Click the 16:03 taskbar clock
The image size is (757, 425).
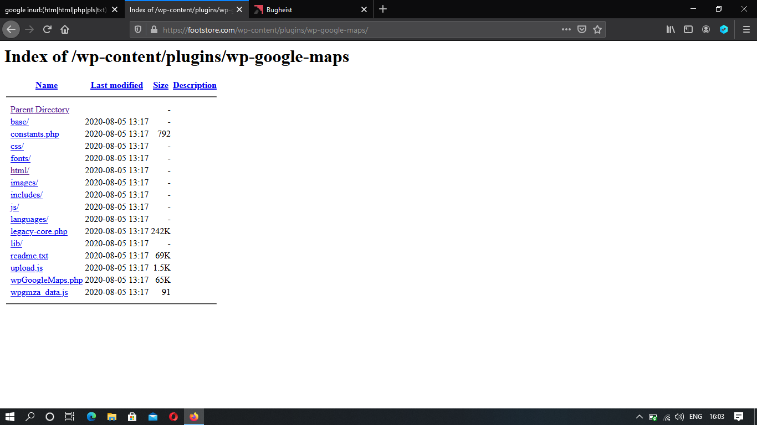[717, 417]
